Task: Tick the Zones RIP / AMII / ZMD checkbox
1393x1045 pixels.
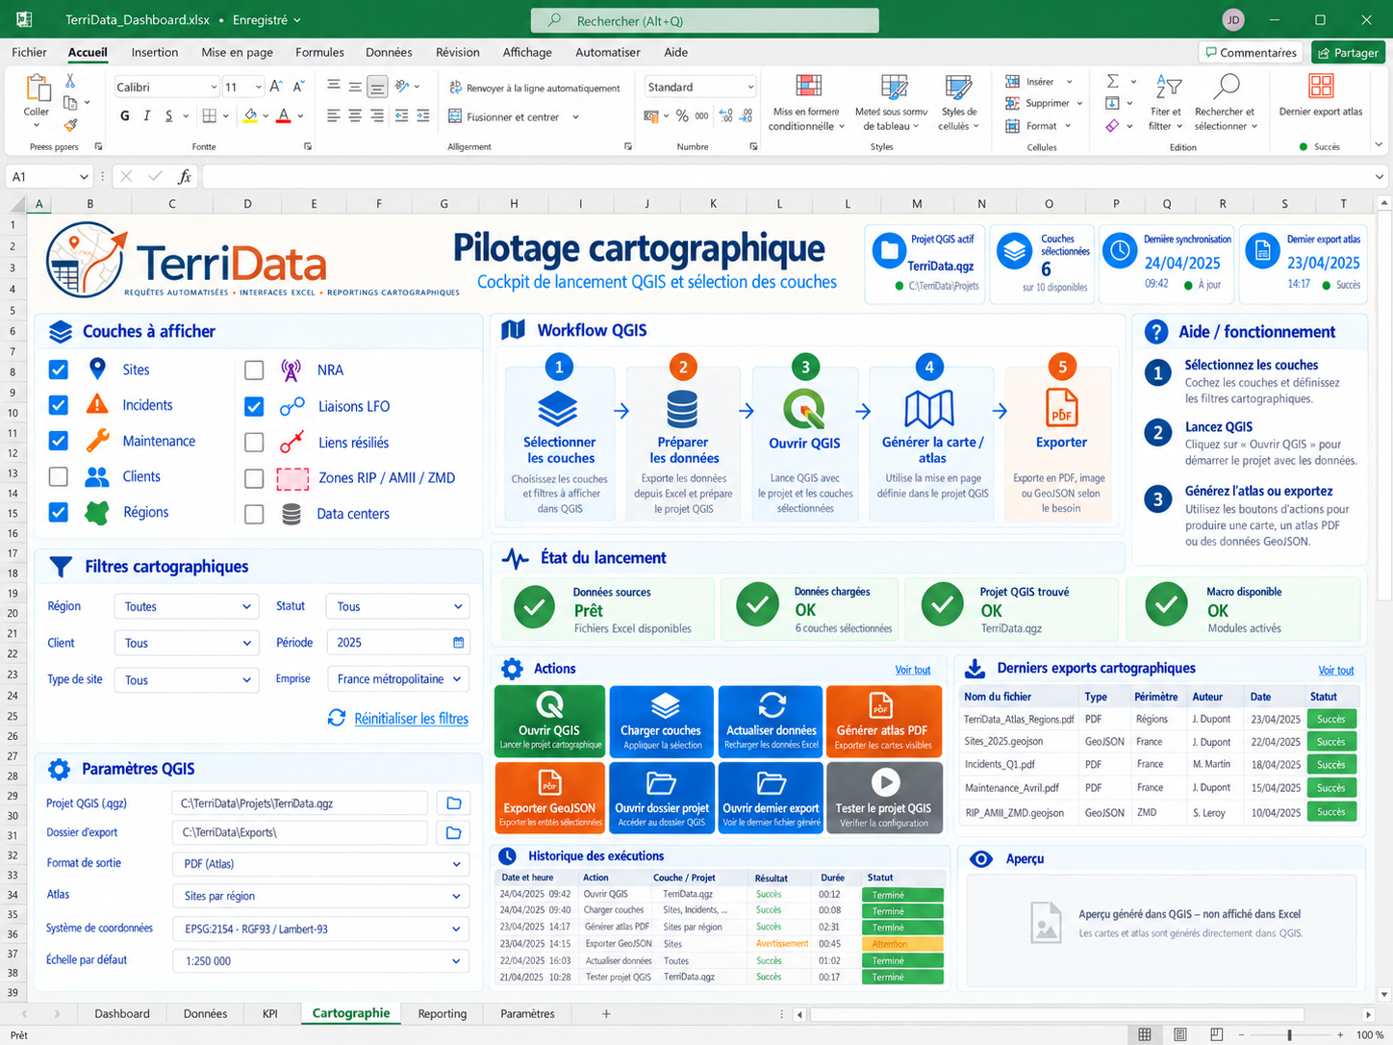Action: coord(254,478)
